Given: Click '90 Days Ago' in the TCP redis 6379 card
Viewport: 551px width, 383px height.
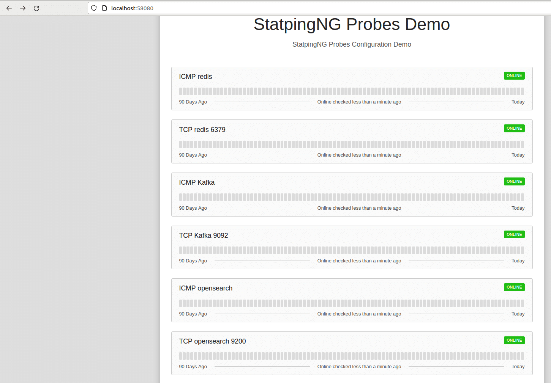Looking at the screenshot, I should click(193, 155).
